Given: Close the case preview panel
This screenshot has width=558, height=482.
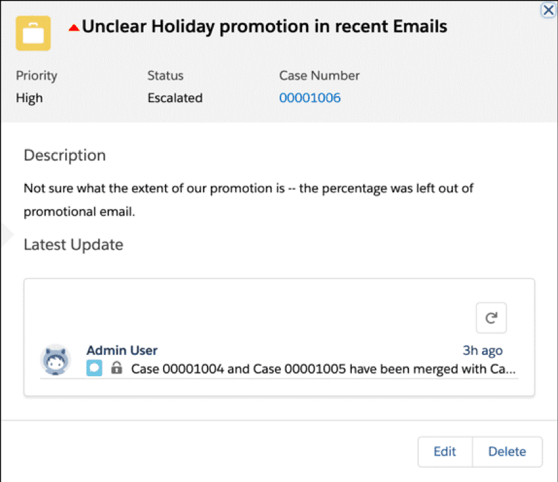Looking at the screenshot, I should click(x=548, y=10).
